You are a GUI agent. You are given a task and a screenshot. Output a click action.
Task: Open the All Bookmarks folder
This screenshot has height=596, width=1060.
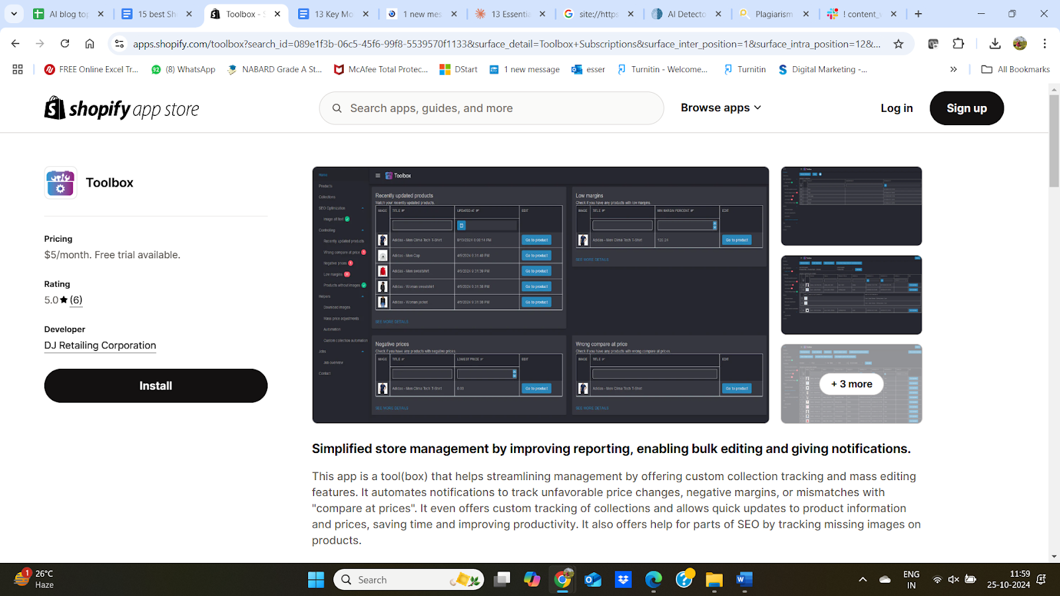coord(1016,69)
